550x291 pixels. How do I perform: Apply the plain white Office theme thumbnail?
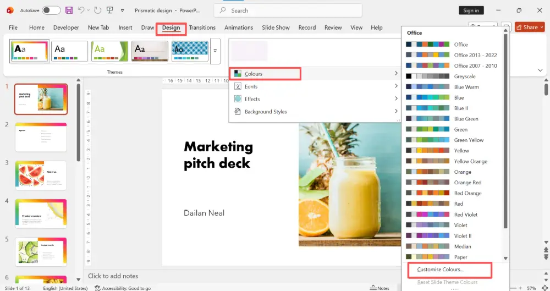[69, 51]
